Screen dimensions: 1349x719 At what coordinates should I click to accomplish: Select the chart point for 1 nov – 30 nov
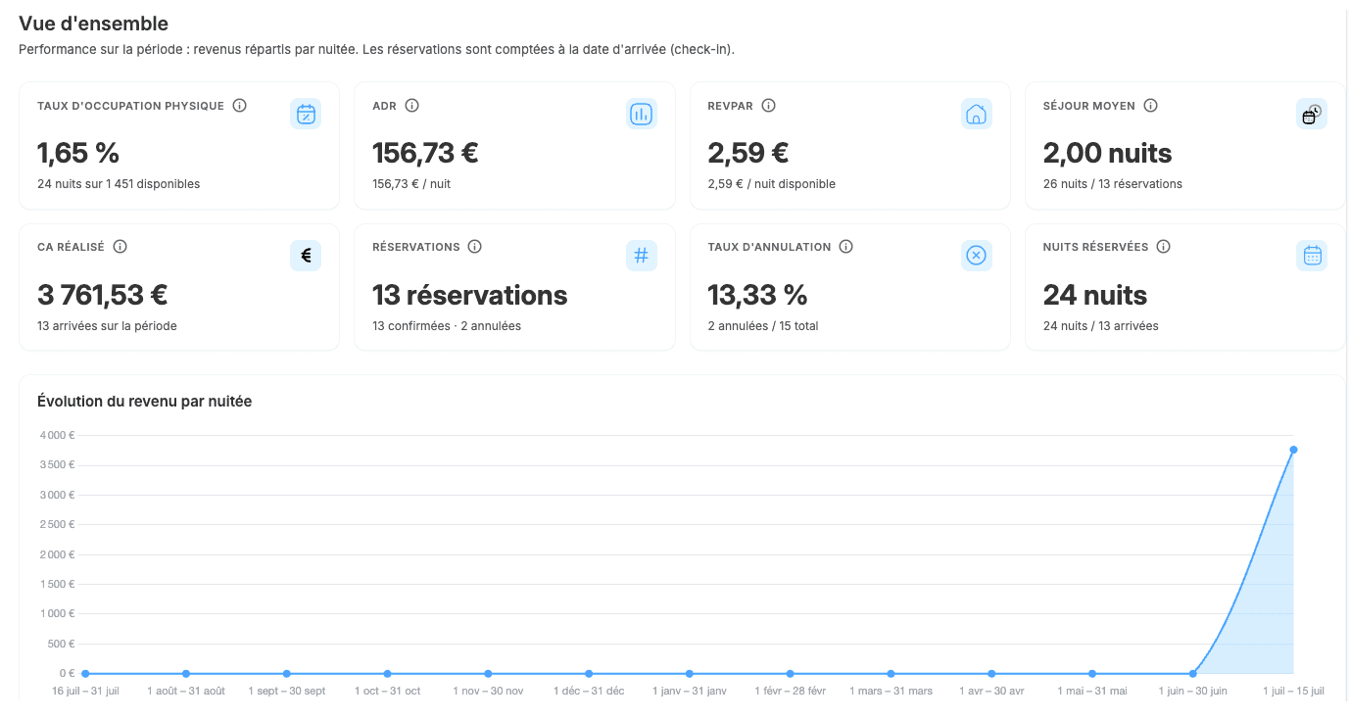(x=488, y=674)
